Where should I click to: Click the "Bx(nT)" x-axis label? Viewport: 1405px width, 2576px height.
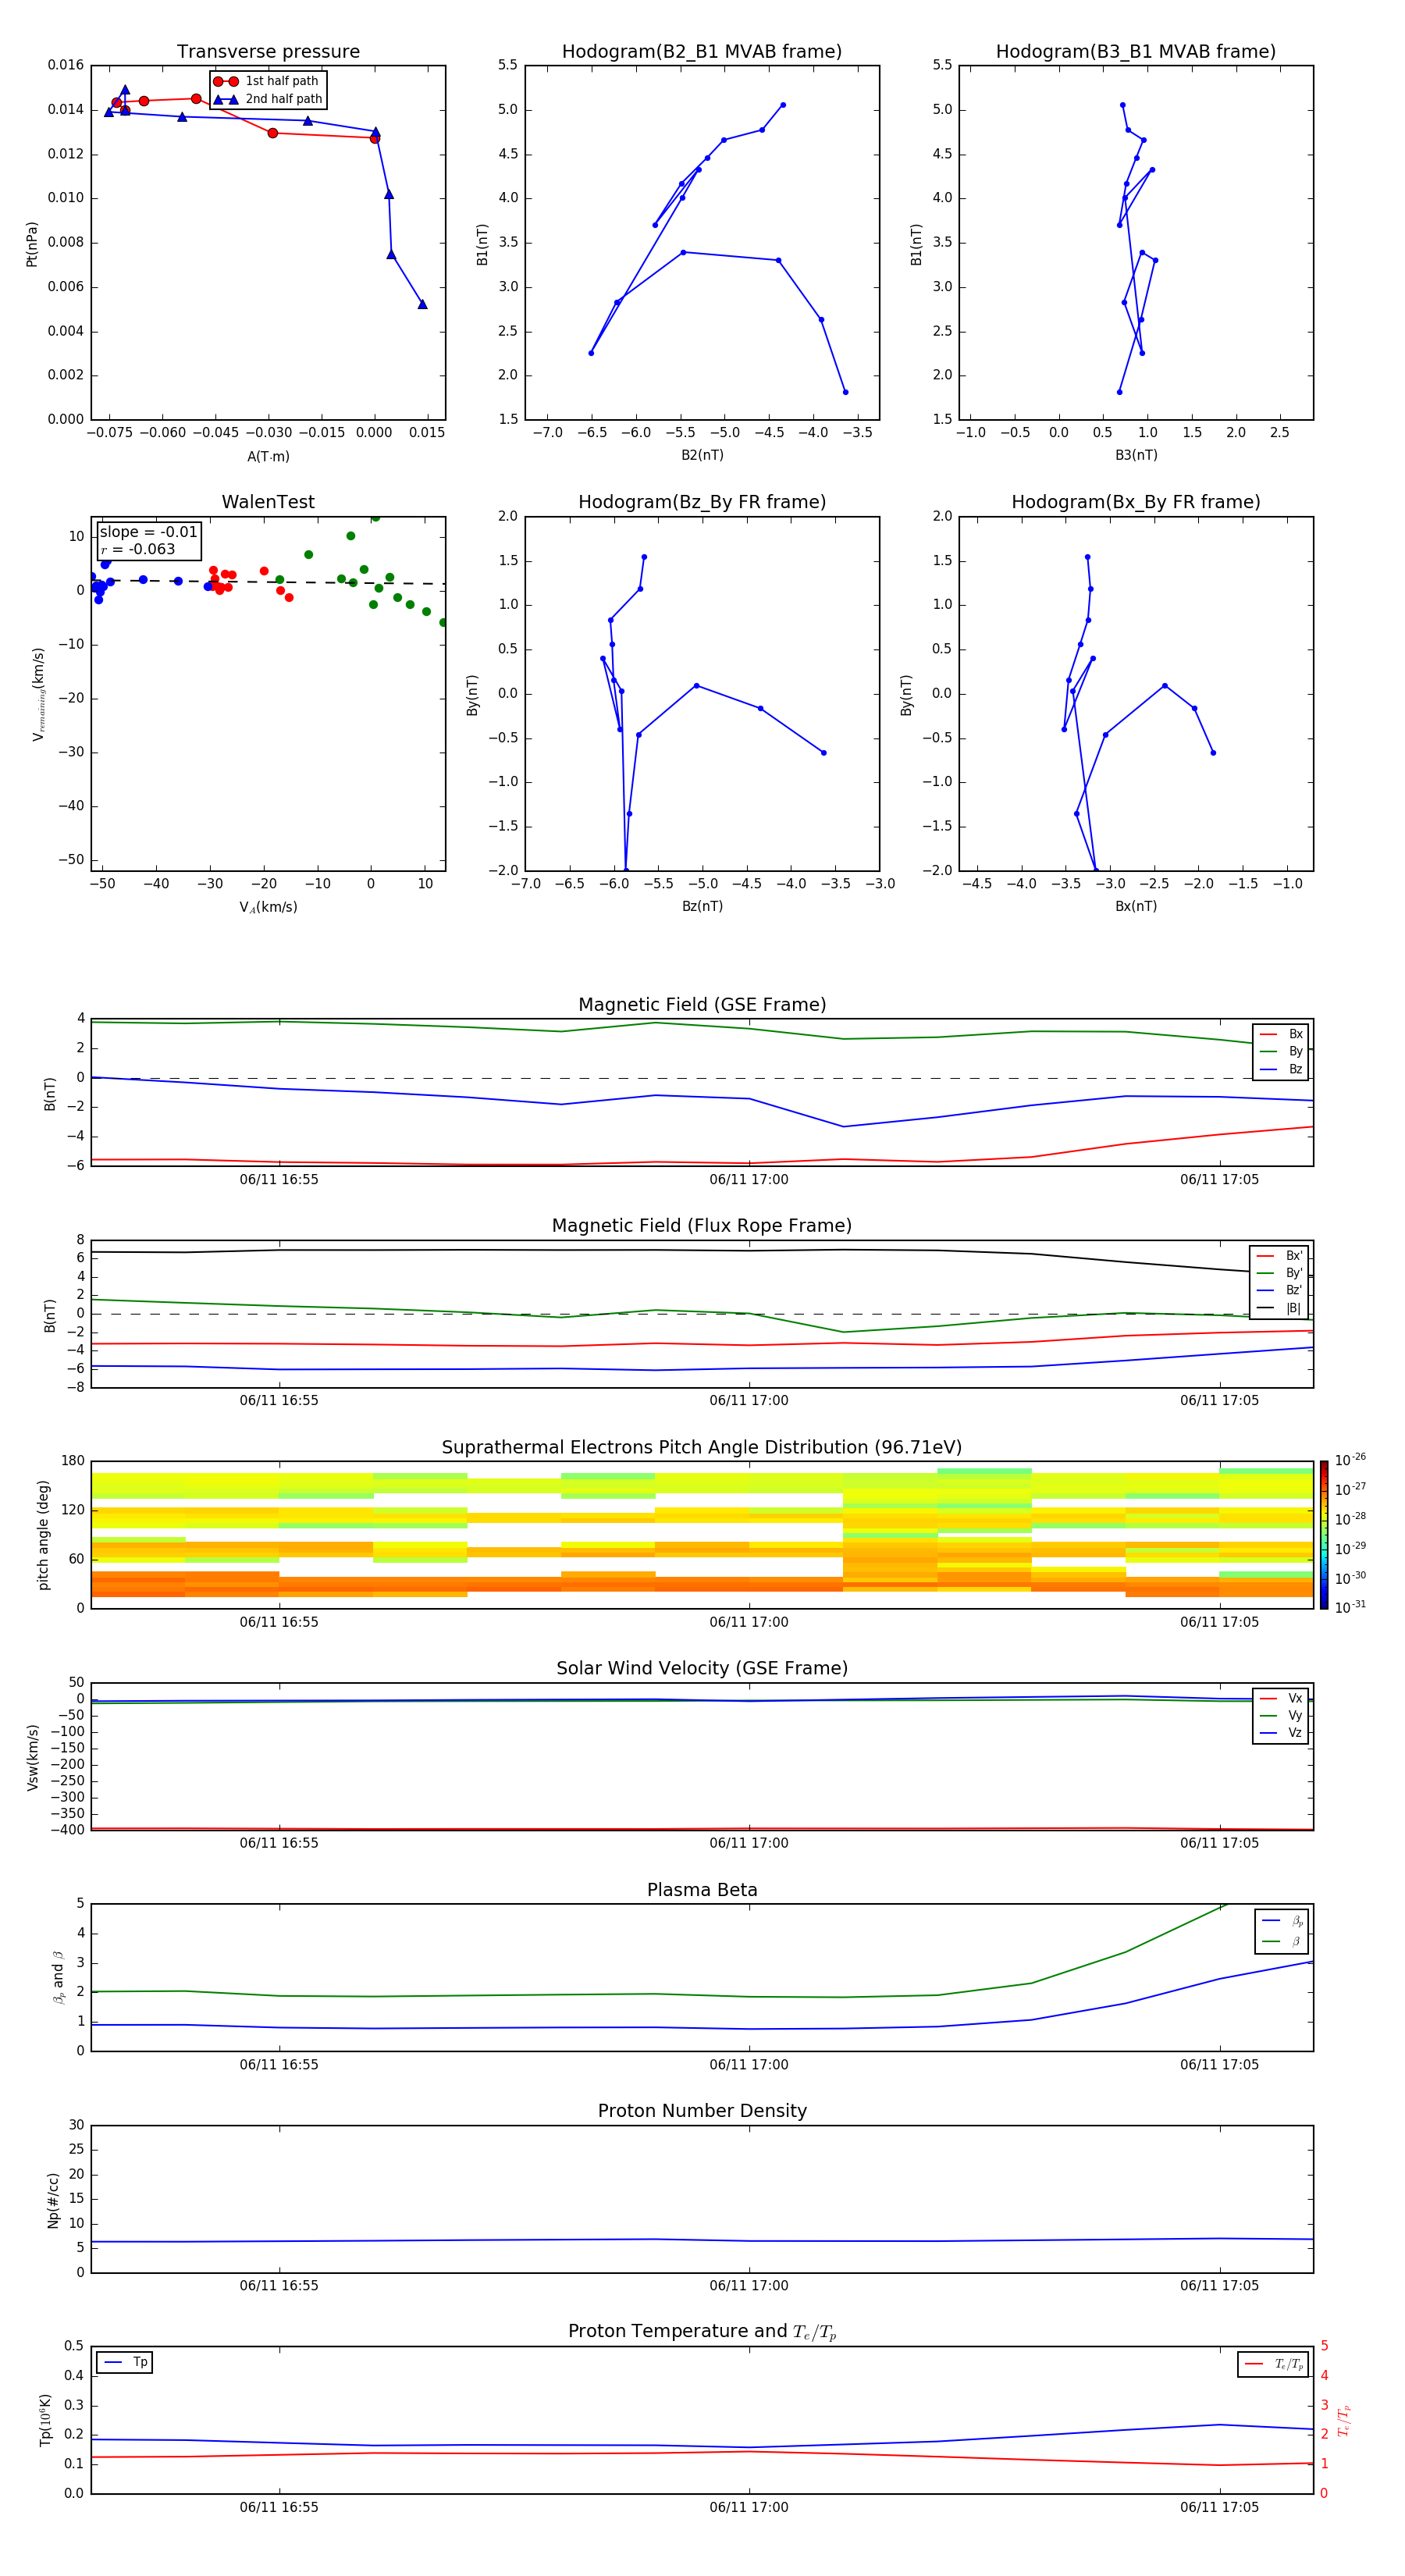pyautogui.click(x=1136, y=906)
